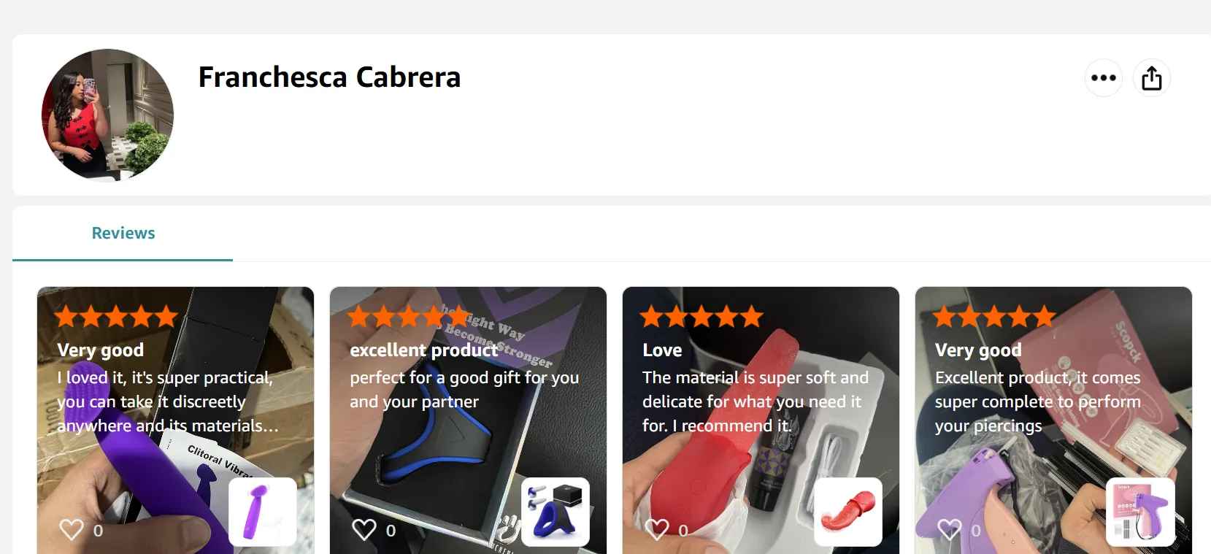Click the five-star rating on 'Love' review
Screen dimensions: 1211x554
click(x=701, y=317)
